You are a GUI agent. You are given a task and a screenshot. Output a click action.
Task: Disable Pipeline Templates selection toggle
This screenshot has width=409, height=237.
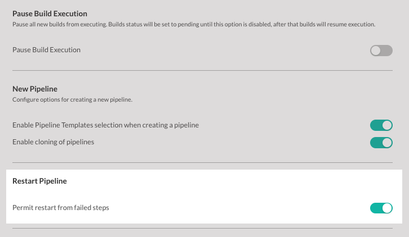[381, 125]
